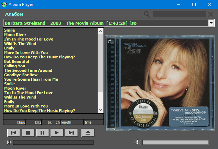
Task: Maximize the Album Player window
Action: pyautogui.click(x=194, y=4)
